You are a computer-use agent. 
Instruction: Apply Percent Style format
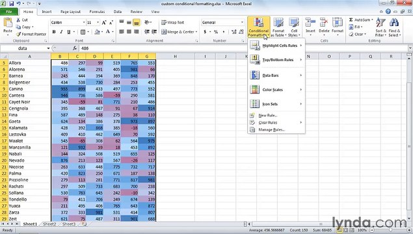click(216, 32)
